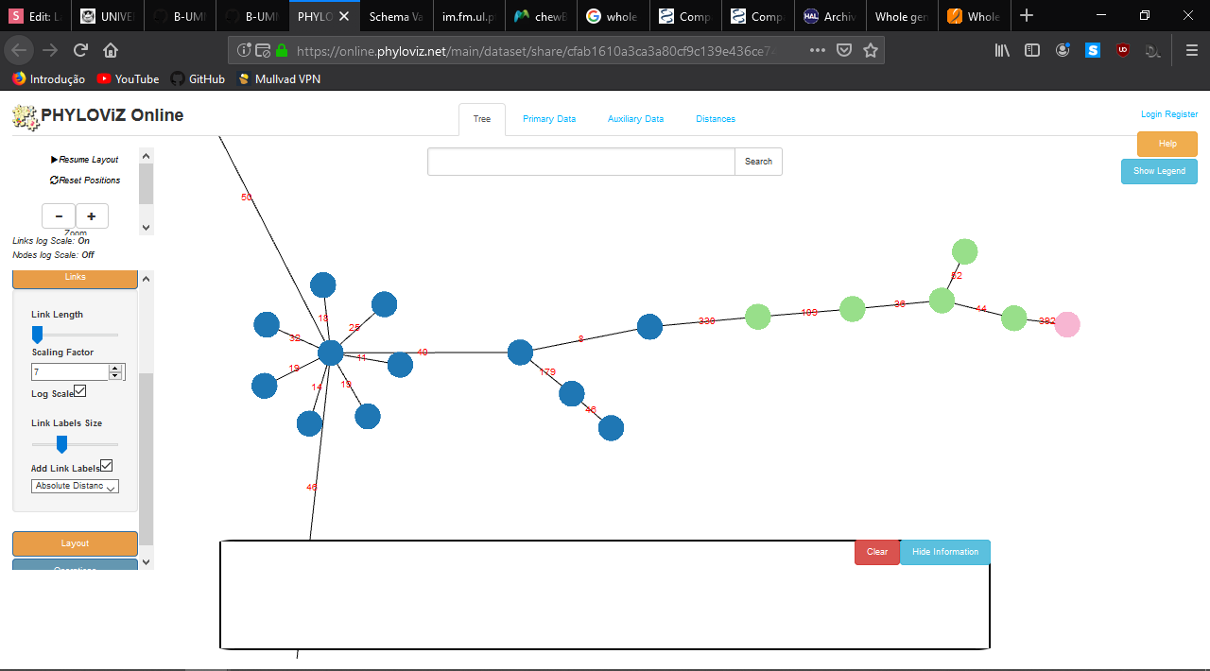Open a new browser tab with plus icon
Viewport: 1210px width, 671px height.
[1027, 15]
